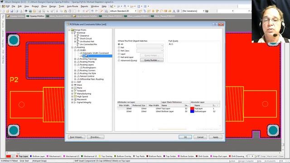Screen dimensions: 290x163
Task: Click Apply in the Rules editor
Action: [215, 137]
